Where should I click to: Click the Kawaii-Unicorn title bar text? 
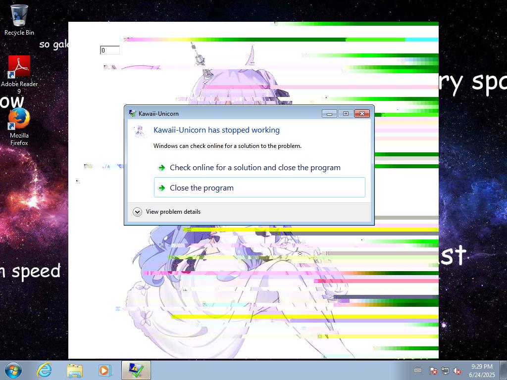pos(158,114)
